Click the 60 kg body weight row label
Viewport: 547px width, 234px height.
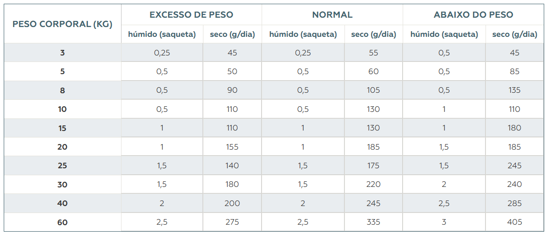click(62, 222)
